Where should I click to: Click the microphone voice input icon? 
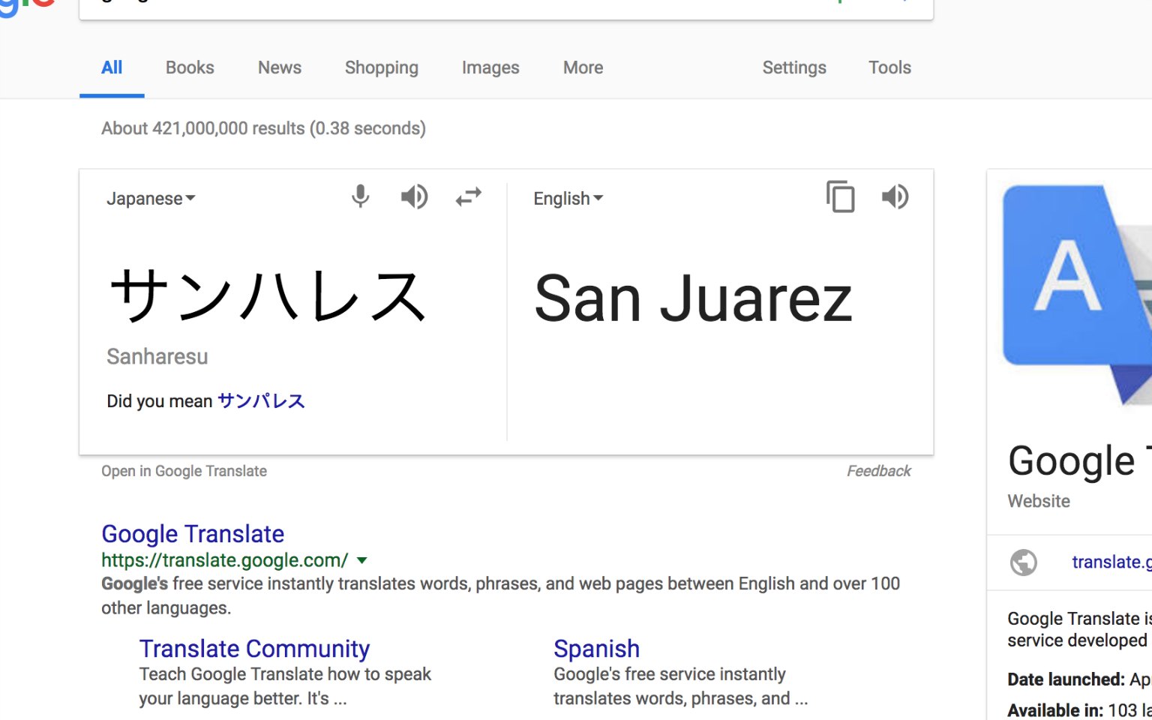[x=360, y=196]
